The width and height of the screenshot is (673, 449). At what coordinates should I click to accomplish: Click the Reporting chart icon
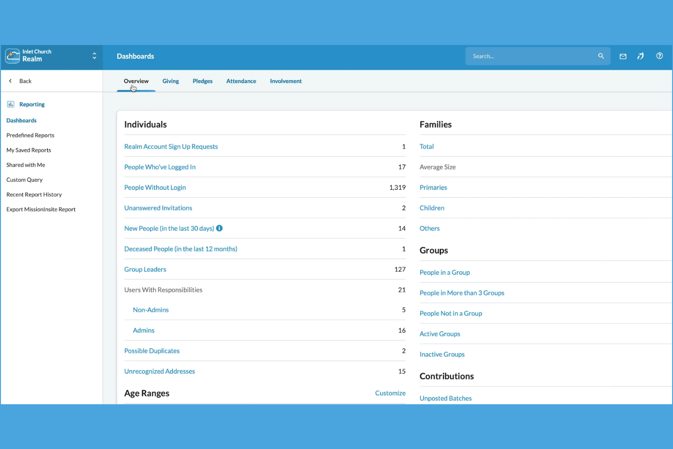pos(10,104)
